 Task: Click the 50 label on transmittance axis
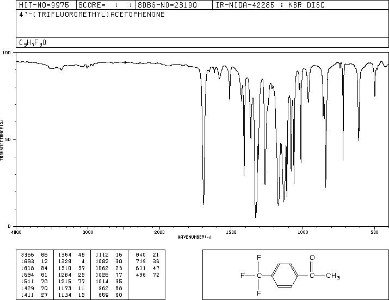(x=8, y=139)
